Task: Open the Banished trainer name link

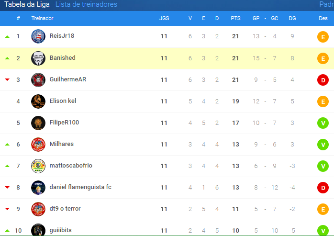Action: tap(62, 58)
